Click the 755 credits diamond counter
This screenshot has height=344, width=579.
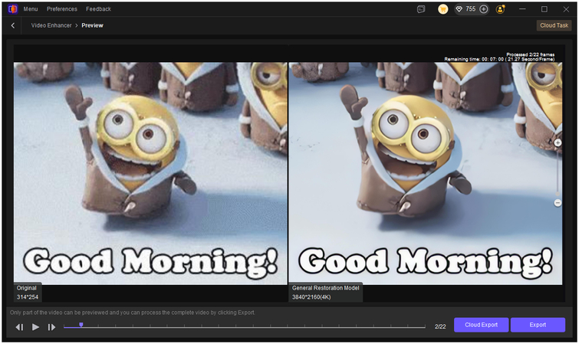click(466, 9)
